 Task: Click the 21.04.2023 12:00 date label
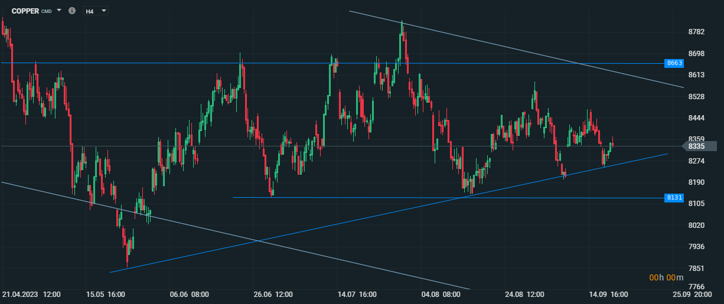click(32, 294)
